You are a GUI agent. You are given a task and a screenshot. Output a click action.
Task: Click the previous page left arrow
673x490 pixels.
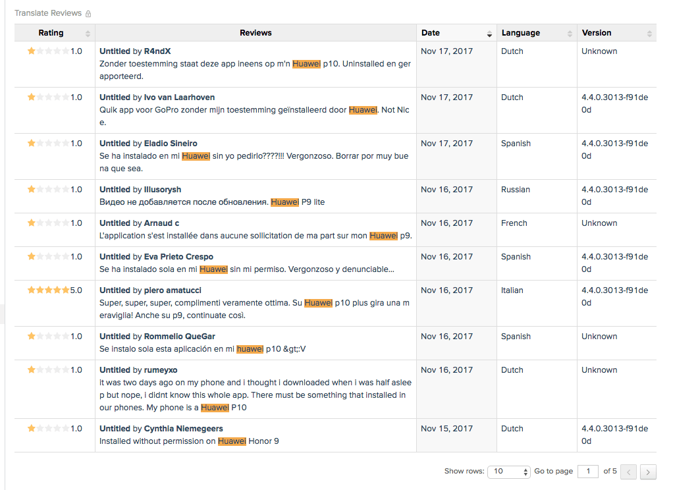pyautogui.click(x=629, y=472)
